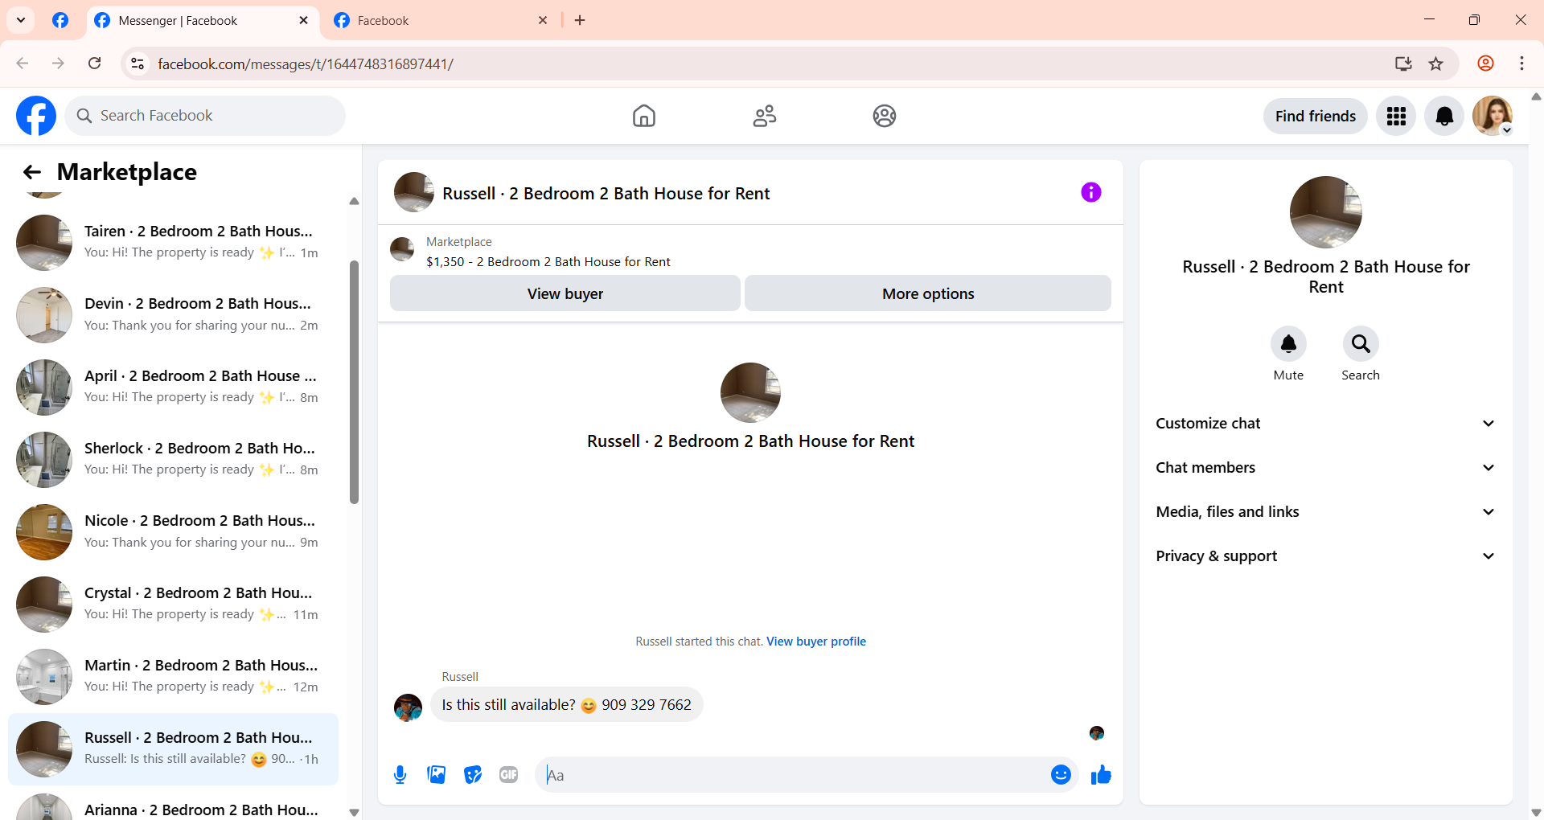Viewport: 1544px width, 820px height.
Task: Open April's conversation
Action: pos(173,387)
